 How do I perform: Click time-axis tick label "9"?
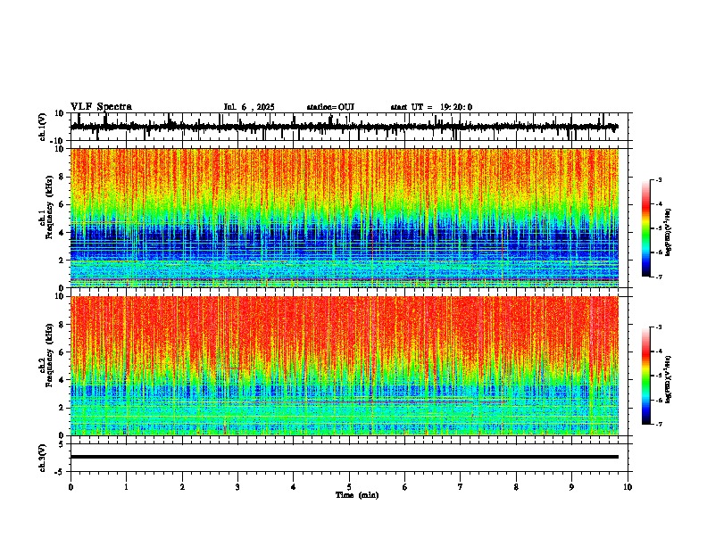571,487
